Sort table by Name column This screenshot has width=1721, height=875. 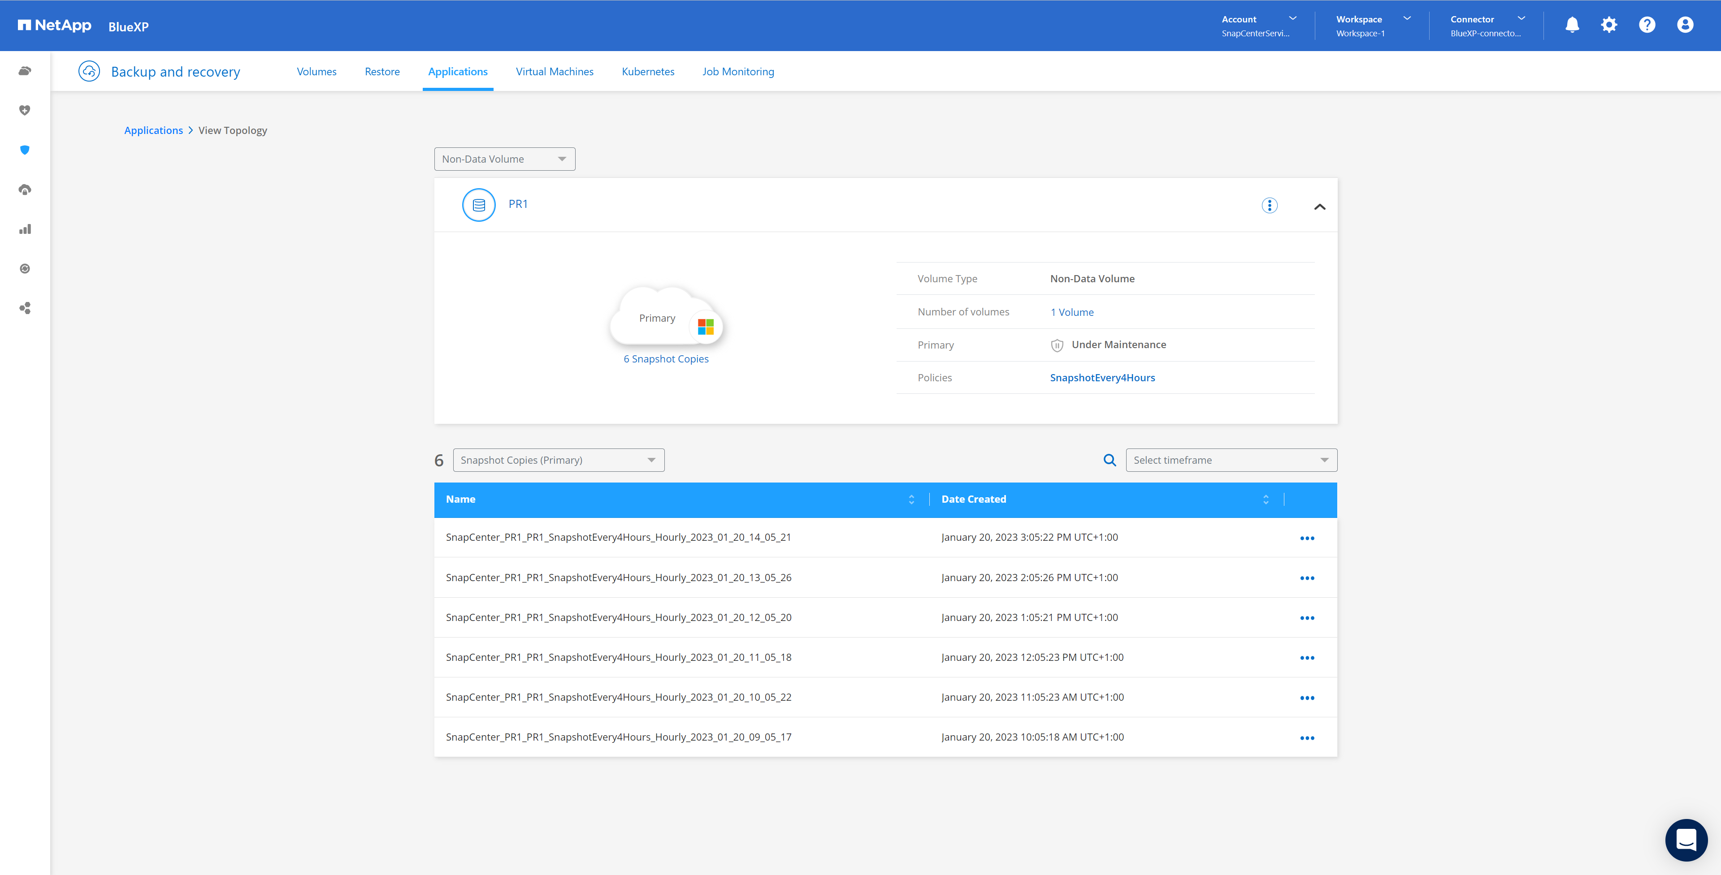point(911,500)
